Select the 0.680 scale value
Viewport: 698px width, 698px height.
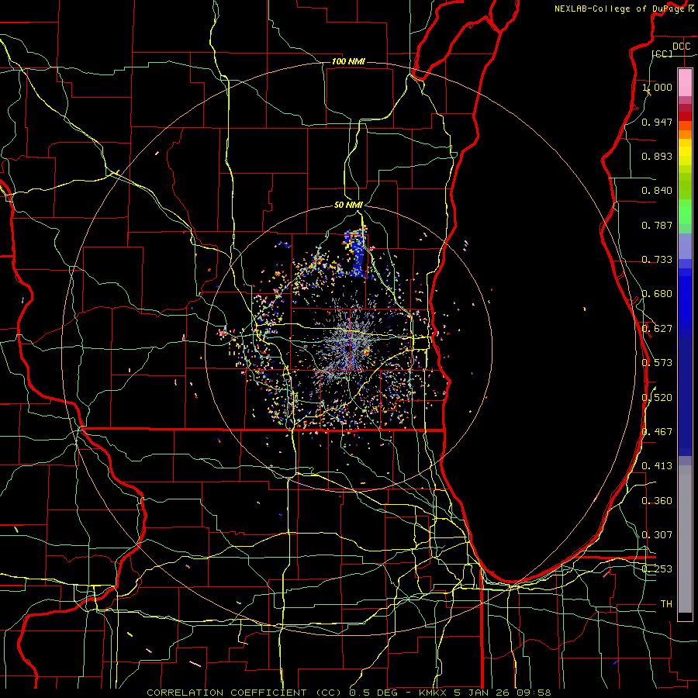click(657, 294)
